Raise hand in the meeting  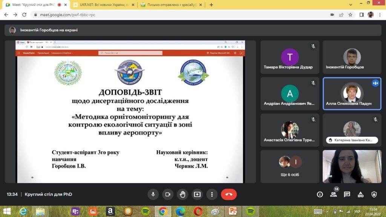pos(182,194)
